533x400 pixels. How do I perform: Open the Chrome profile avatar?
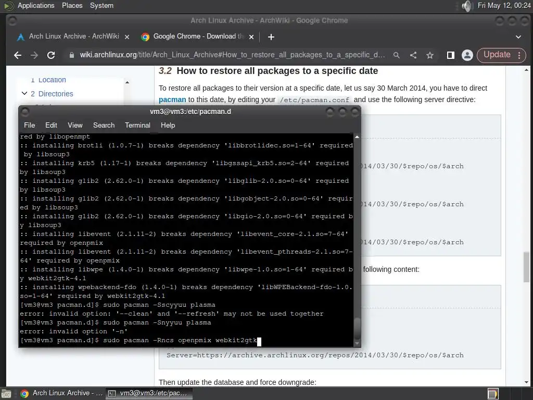467,55
